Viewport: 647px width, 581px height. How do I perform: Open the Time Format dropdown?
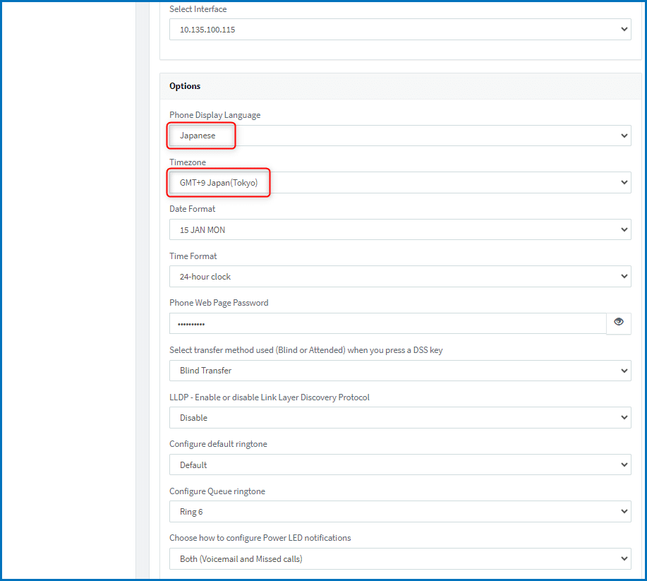click(400, 276)
